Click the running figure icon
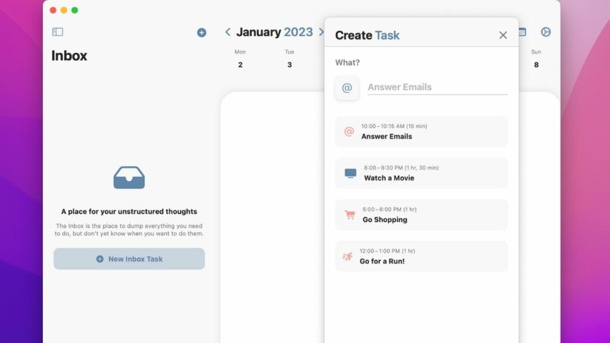The image size is (610, 343). (348, 257)
